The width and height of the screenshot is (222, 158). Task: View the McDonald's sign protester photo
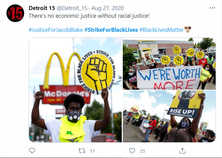coord(75,90)
